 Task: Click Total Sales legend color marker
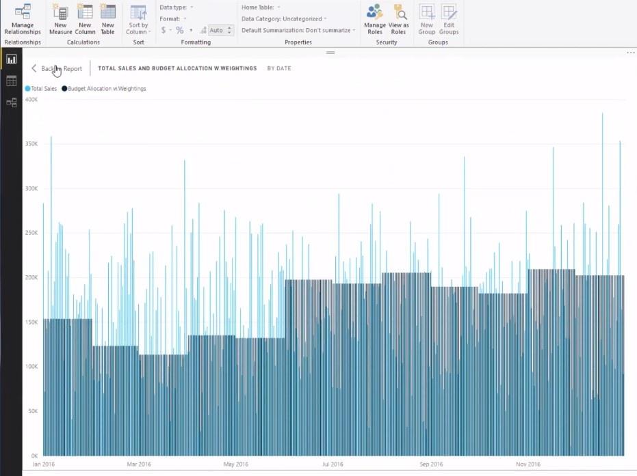27,88
